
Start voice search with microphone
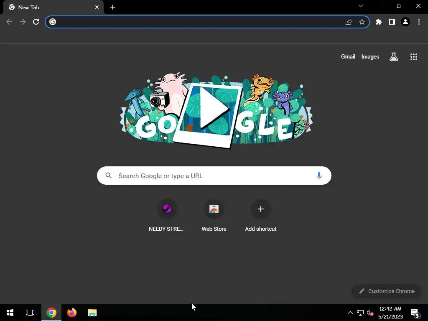pos(319,176)
